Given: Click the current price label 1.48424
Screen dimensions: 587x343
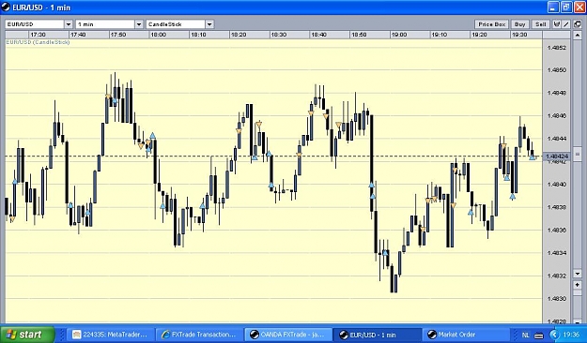Looking at the screenshot, I should click(x=557, y=157).
